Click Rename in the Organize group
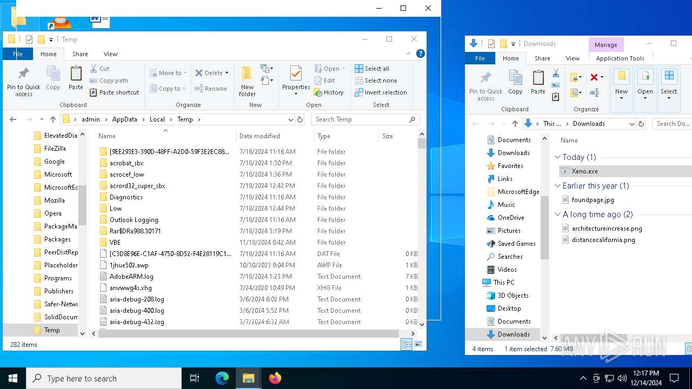 [211, 89]
